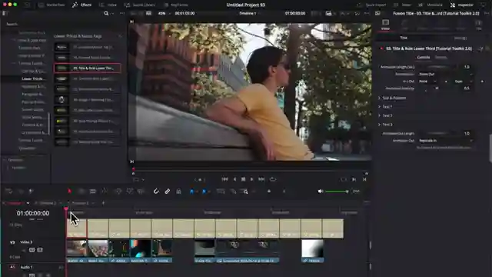Select the white gradient clip on Video track
This screenshot has width=492, height=277.
tap(312, 251)
